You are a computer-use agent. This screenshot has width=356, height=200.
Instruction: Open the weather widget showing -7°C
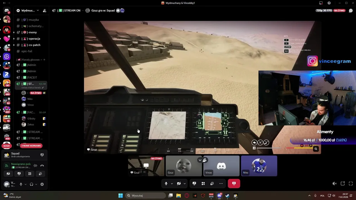(x=12, y=196)
